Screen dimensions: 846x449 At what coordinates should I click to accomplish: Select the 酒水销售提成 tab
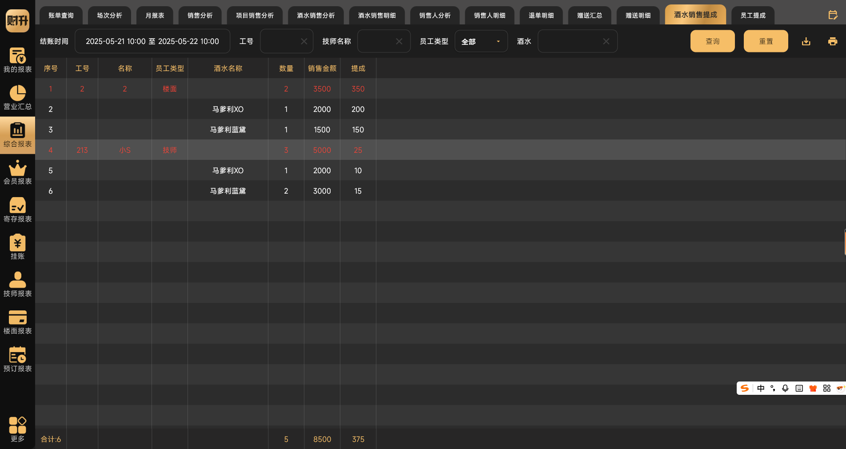(x=695, y=15)
